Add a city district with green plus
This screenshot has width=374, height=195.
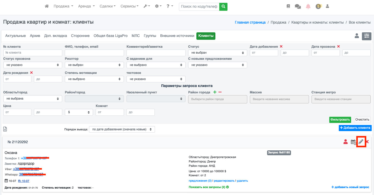(215, 92)
